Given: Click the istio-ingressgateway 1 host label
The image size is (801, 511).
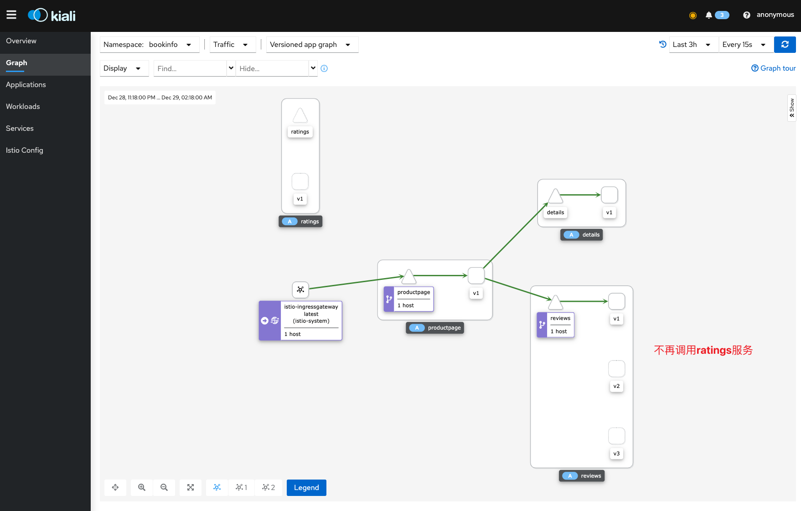Looking at the screenshot, I should coord(293,334).
